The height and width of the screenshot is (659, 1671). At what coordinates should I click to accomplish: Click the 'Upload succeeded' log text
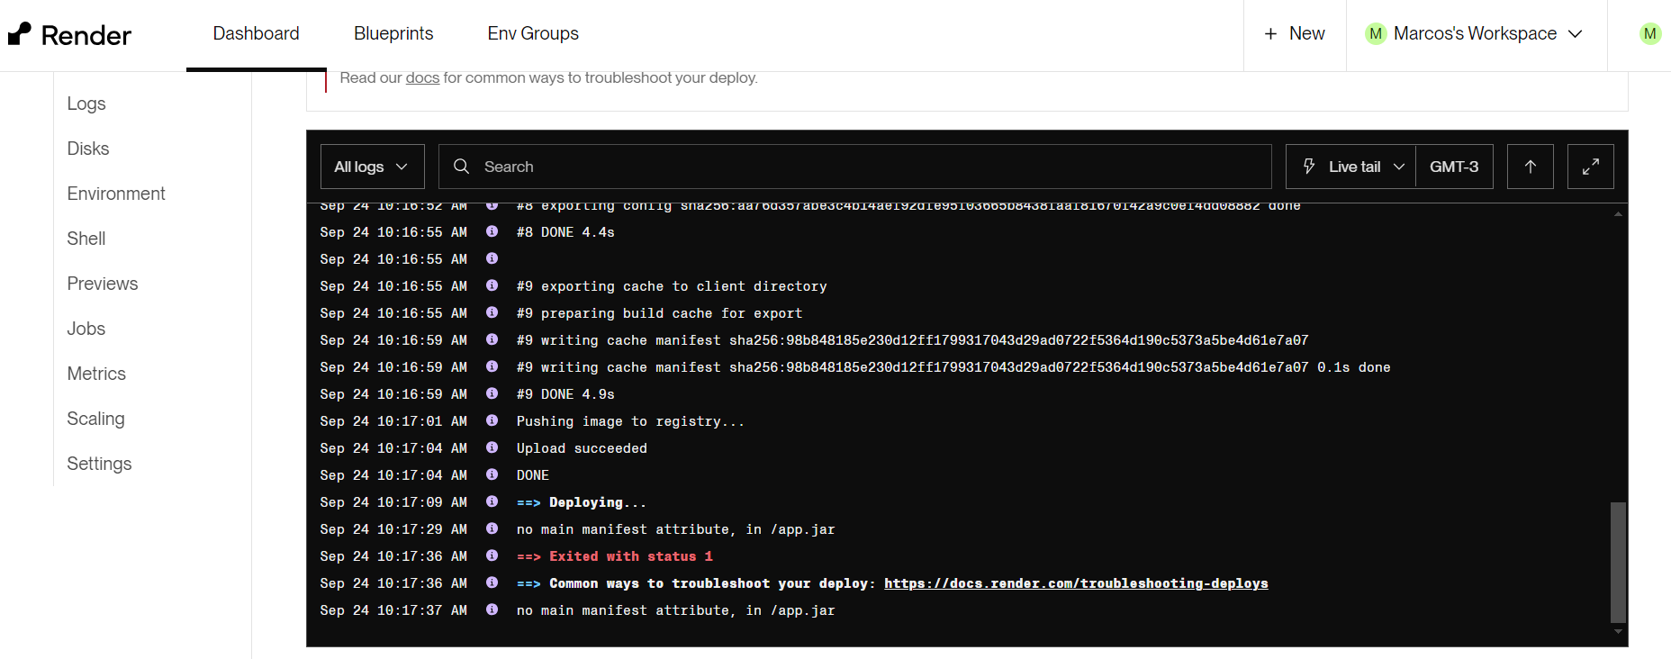(582, 448)
